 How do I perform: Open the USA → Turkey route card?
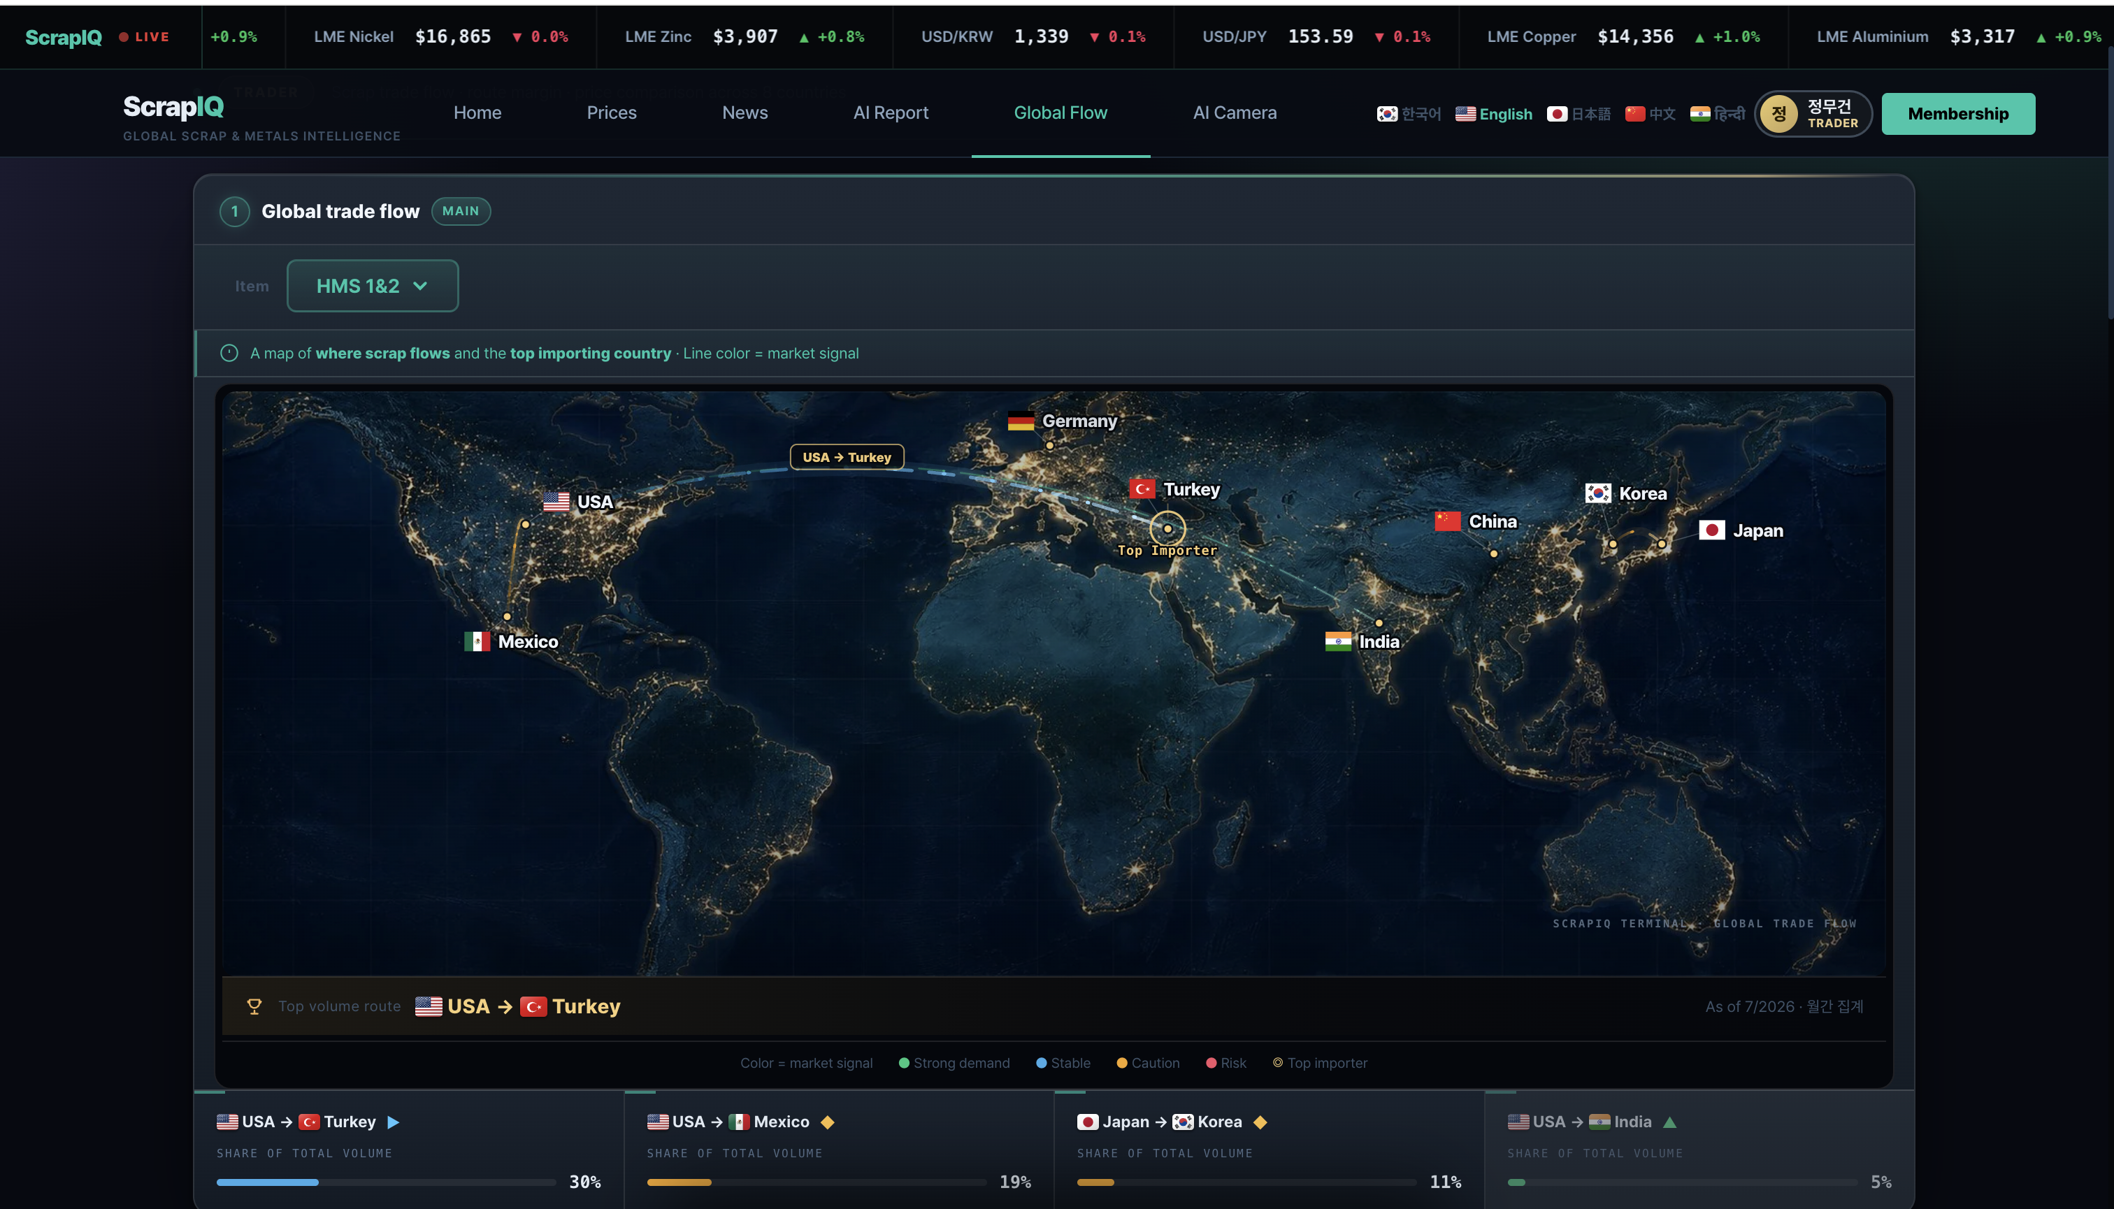pos(409,1150)
